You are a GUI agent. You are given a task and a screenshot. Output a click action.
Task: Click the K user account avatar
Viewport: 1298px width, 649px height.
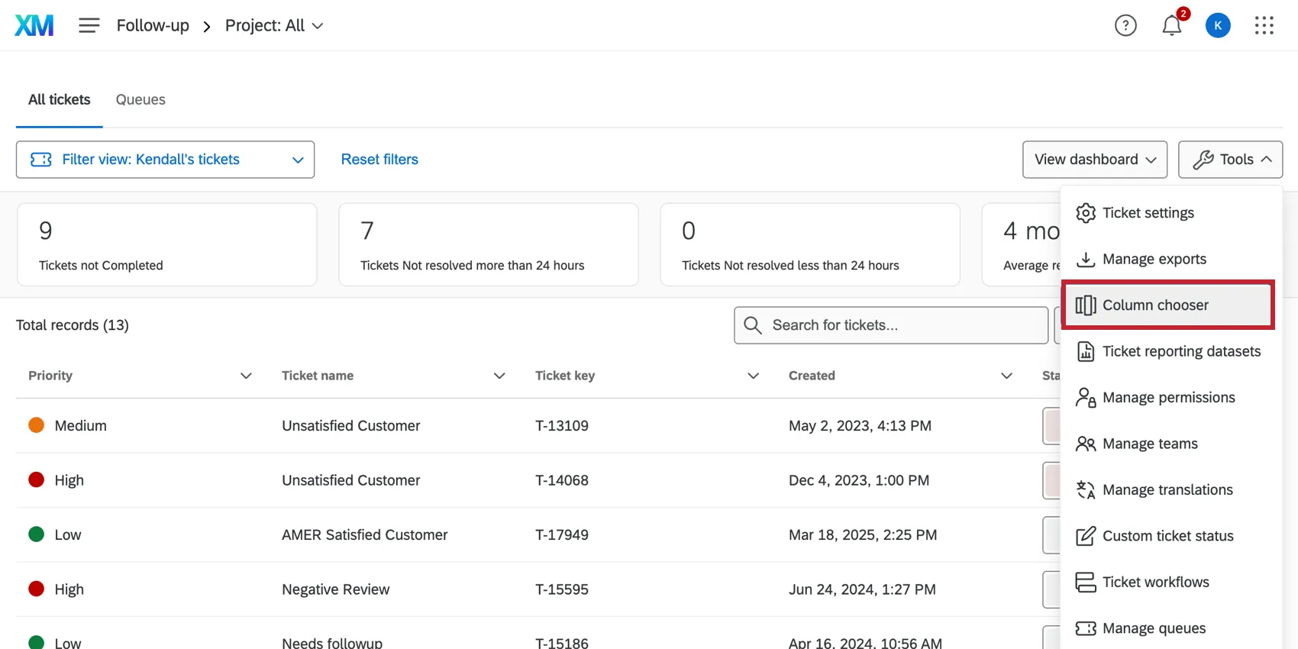[1218, 25]
